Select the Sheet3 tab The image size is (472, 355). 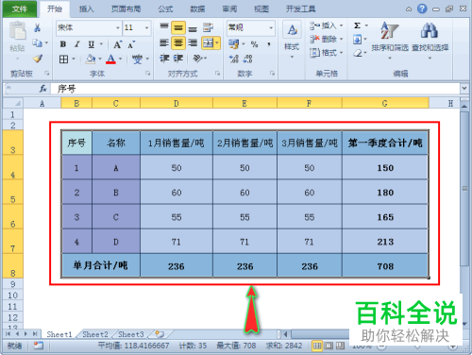tap(131, 334)
